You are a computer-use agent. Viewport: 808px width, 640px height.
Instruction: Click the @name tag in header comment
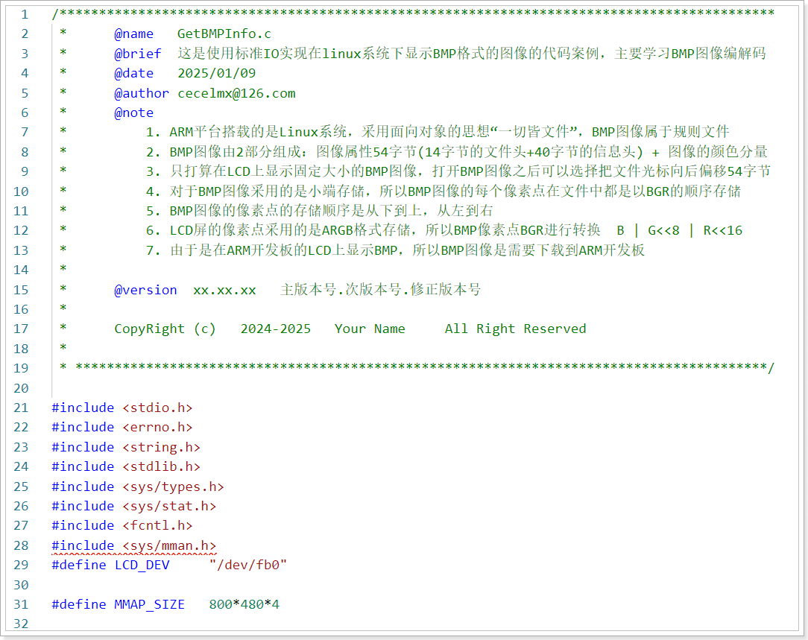click(133, 34)
